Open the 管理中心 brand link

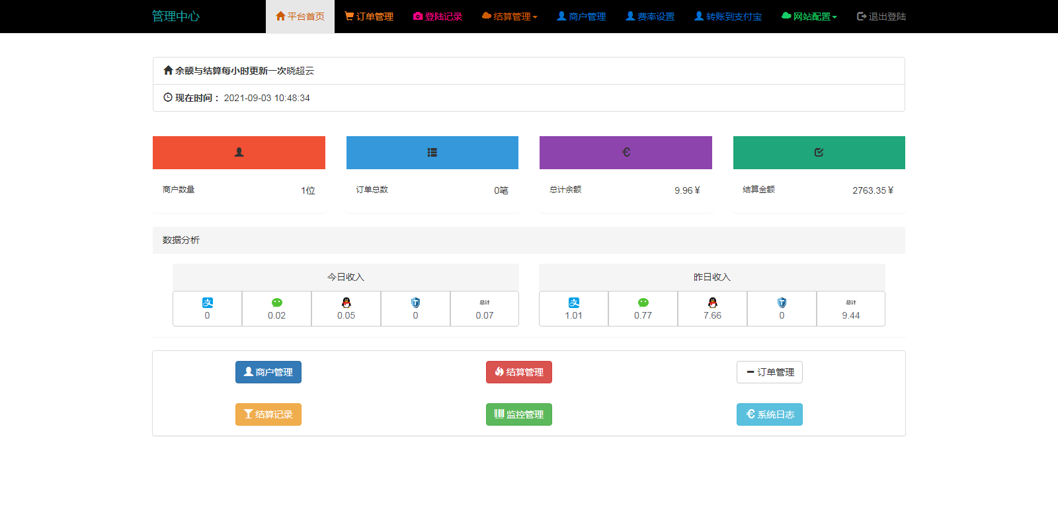[x=176, y=17]
